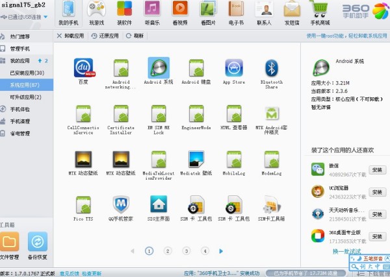Select MediaTekLocationProvider app icon
This screenshot has height=277, width=390.
pyautogui.click(x=159, y=160)
